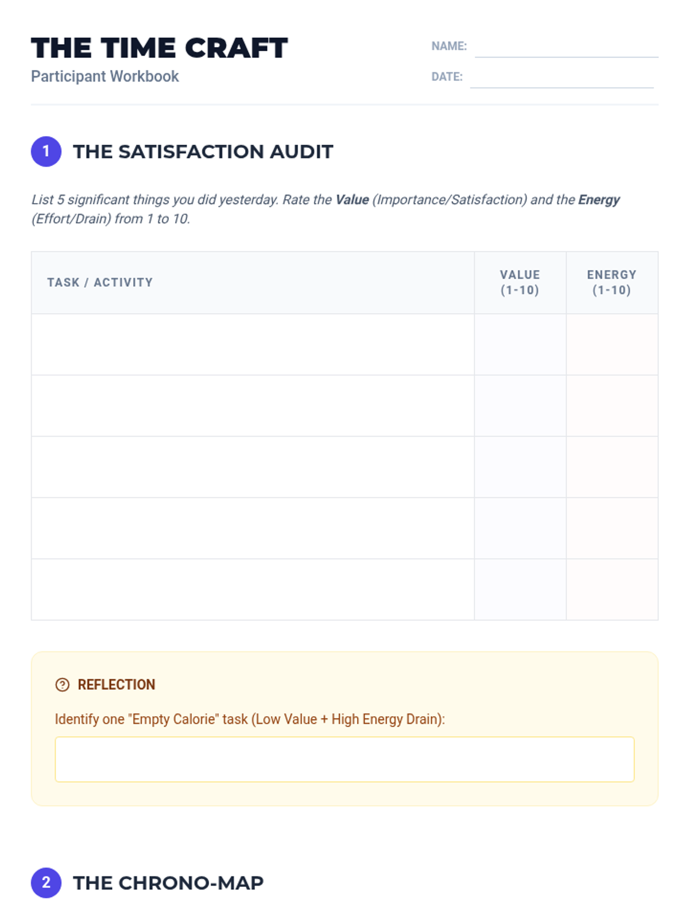Screen dimensions: 689x919
Task: Click The Time Craft title
Action: pyautogui.click(x=160, y=48)
